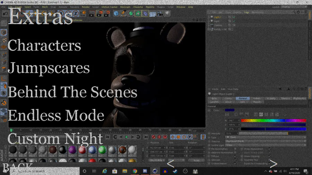The height and width of the screenshot is (175, 312).
Task: Click the orange magnet snap icon
Action: (4, 103)
